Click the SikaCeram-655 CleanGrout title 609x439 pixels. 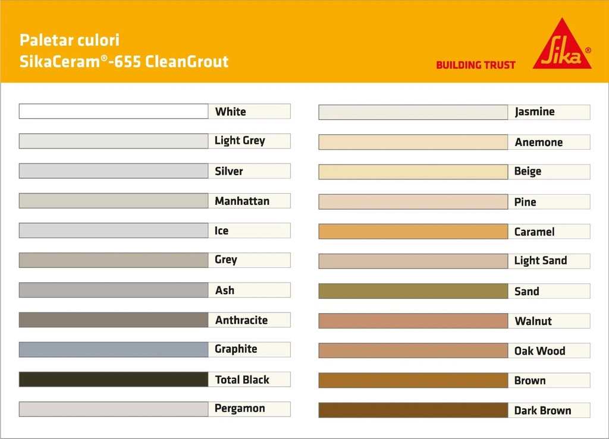click(x=124, y=61)
